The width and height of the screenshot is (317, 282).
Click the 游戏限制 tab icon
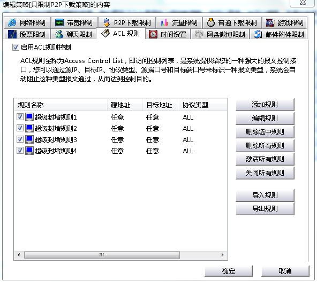pos(270,22)
